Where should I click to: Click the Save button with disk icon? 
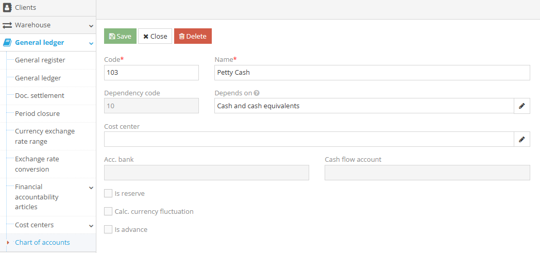tap(120, 36)
